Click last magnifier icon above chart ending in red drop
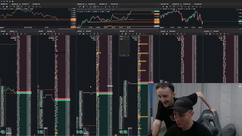The height and width of the screenshot is (136, 242). (x=200, y=7)
